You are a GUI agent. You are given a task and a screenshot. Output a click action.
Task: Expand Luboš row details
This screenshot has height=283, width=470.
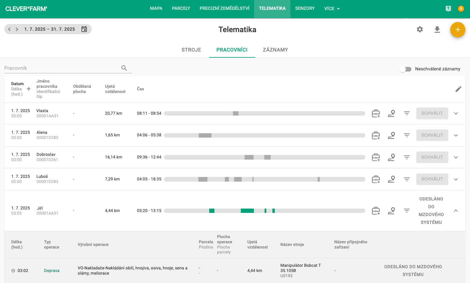[456, 179]
